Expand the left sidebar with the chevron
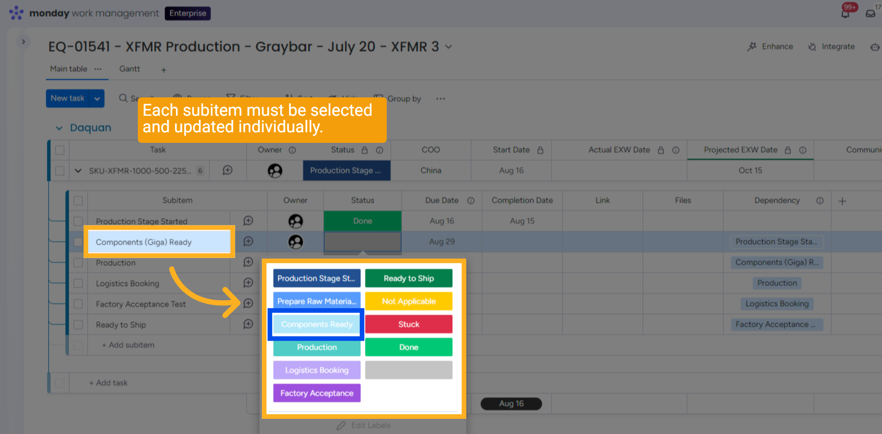882x434 pixels. click(x=23, y=42)
